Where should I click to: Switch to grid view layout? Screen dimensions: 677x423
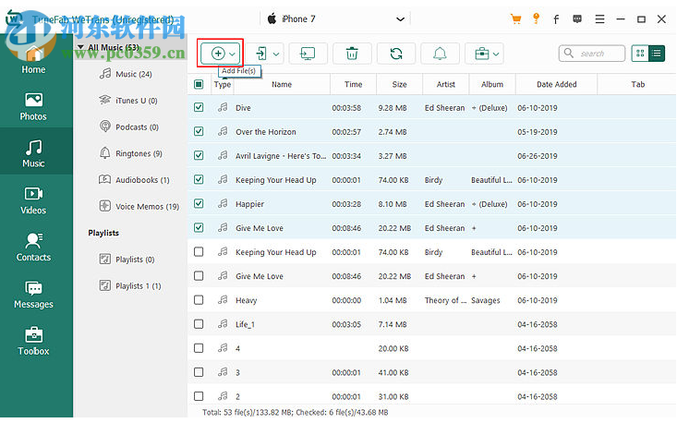(x=640, y=53)
